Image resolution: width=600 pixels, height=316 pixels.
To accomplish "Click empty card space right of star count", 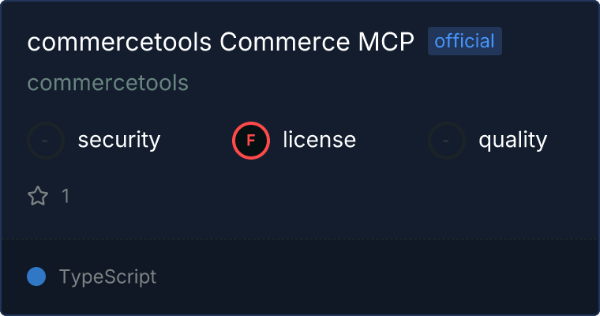I will [x=316, y=196].
